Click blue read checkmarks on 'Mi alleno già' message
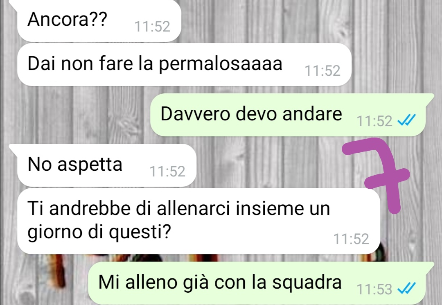This screenshot has height=305, width=442. pos(406,289)
